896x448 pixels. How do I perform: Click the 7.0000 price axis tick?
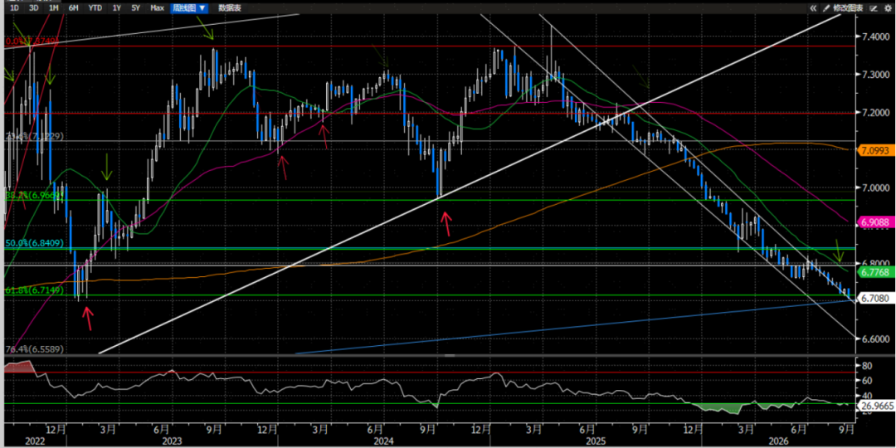(874, 188)
